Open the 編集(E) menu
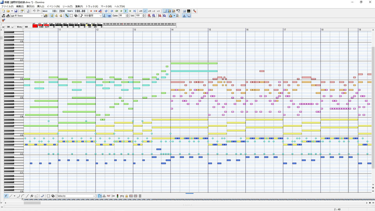Screen dimensions: 375x211 (x=20, y=6)
